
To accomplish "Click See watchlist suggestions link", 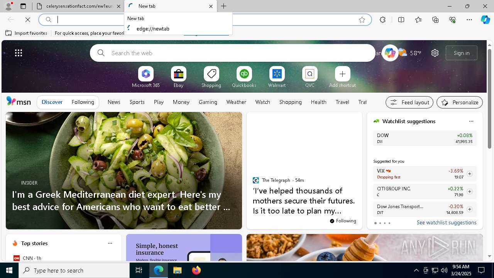I will pos(447,222).
